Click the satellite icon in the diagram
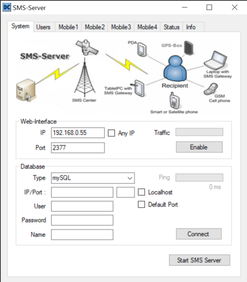247x282 pixels. [x=87, y=47]
